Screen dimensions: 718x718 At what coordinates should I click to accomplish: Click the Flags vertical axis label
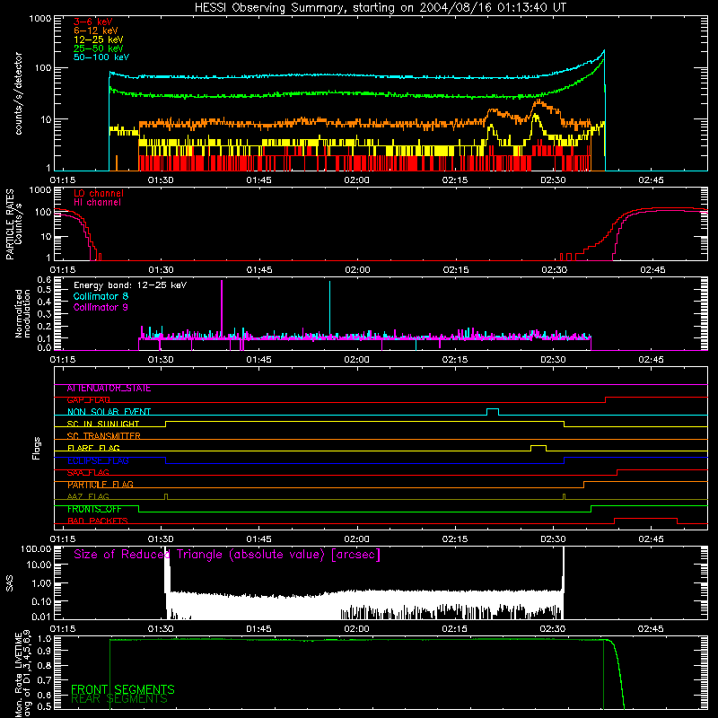36,448
